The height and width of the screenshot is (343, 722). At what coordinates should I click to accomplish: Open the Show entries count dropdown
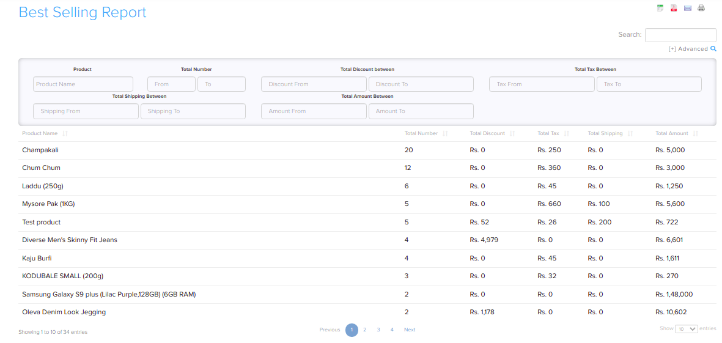point(686,329)
